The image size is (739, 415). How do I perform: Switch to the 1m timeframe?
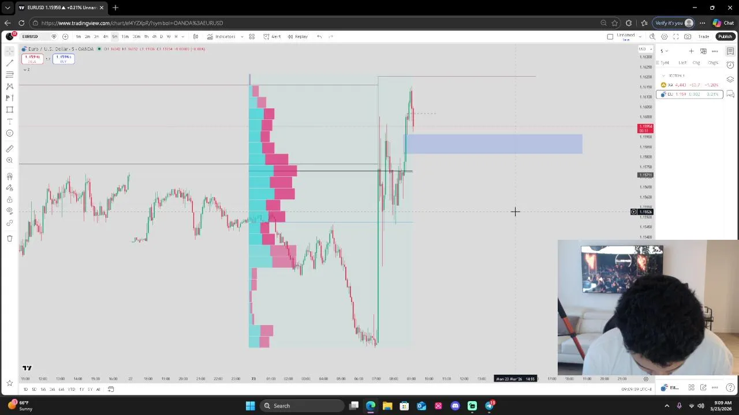point(79,36)
